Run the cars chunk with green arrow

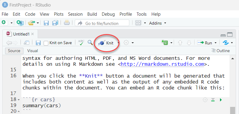coord(221,100)
